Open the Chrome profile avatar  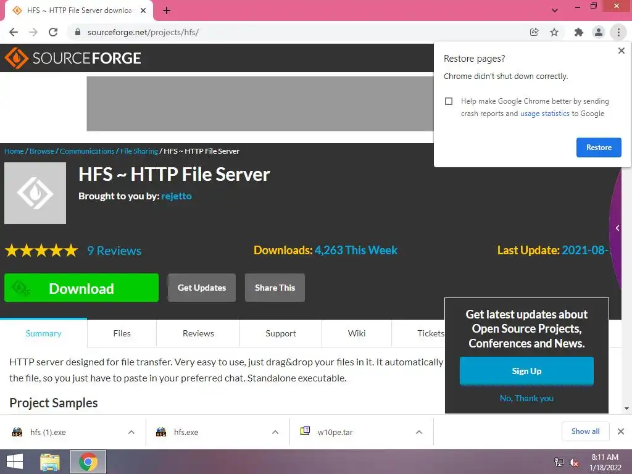coord(599,32)
